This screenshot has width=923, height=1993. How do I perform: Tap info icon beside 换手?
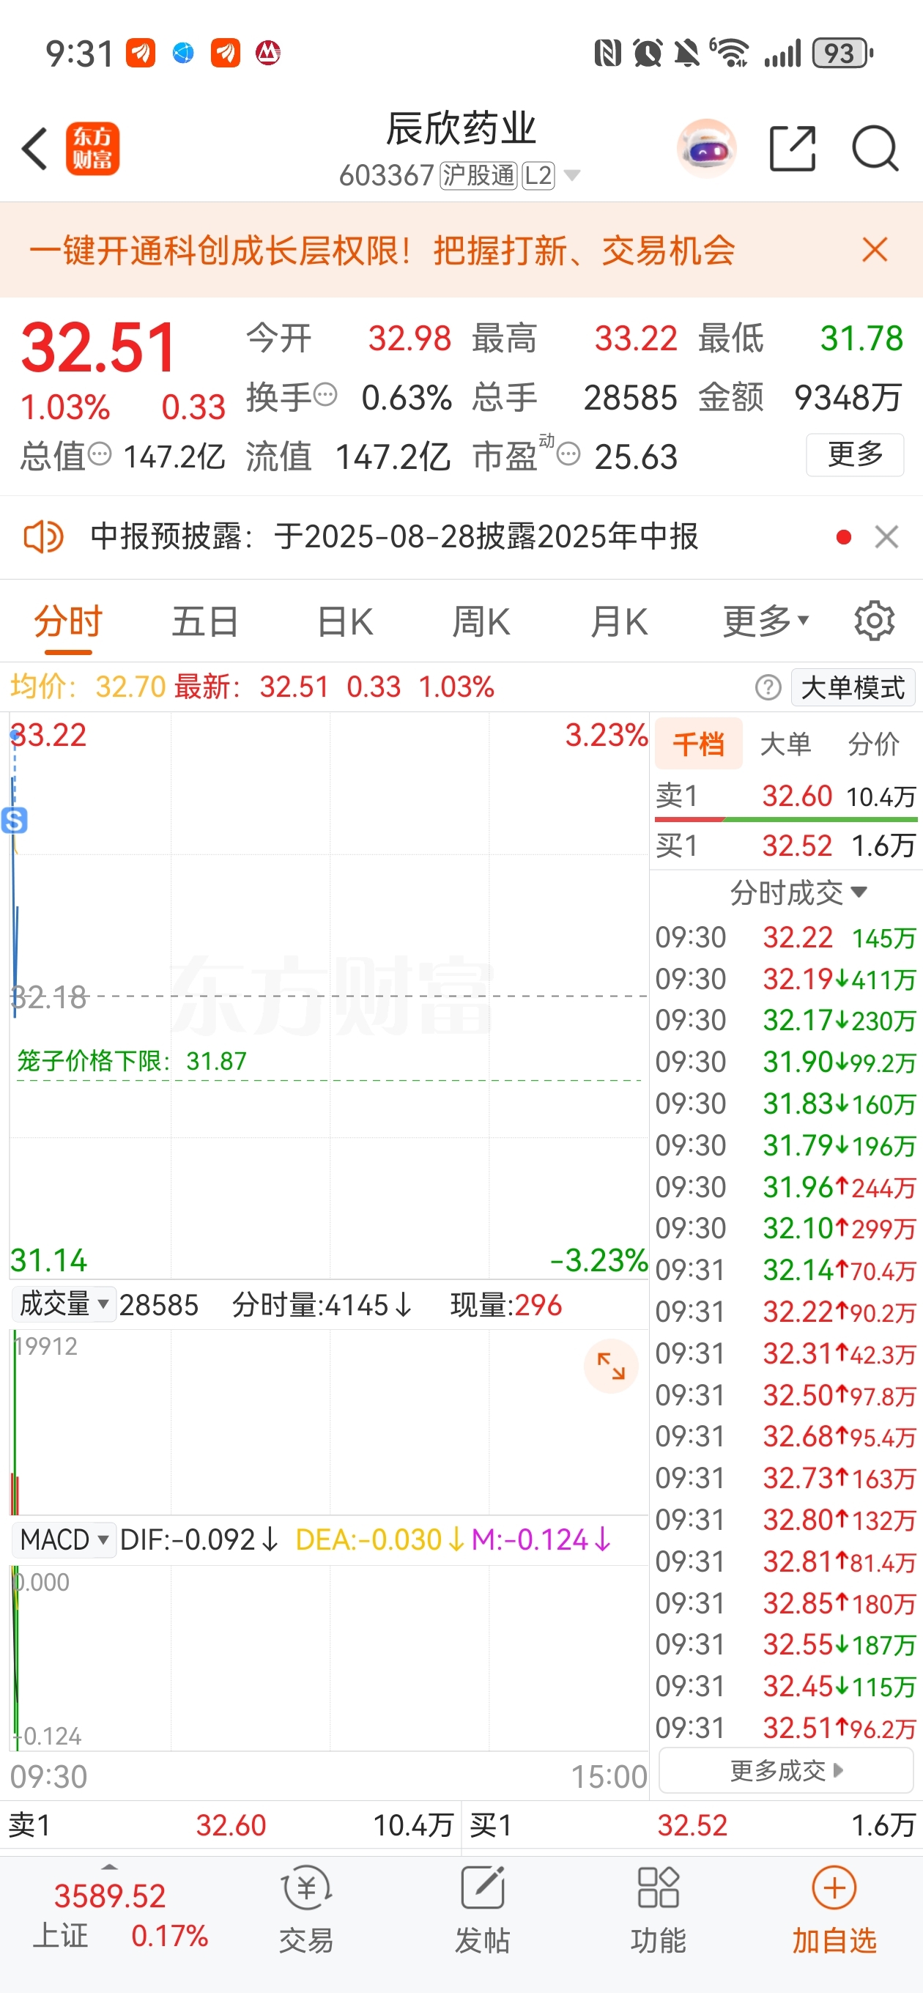(x=326, y=395)
